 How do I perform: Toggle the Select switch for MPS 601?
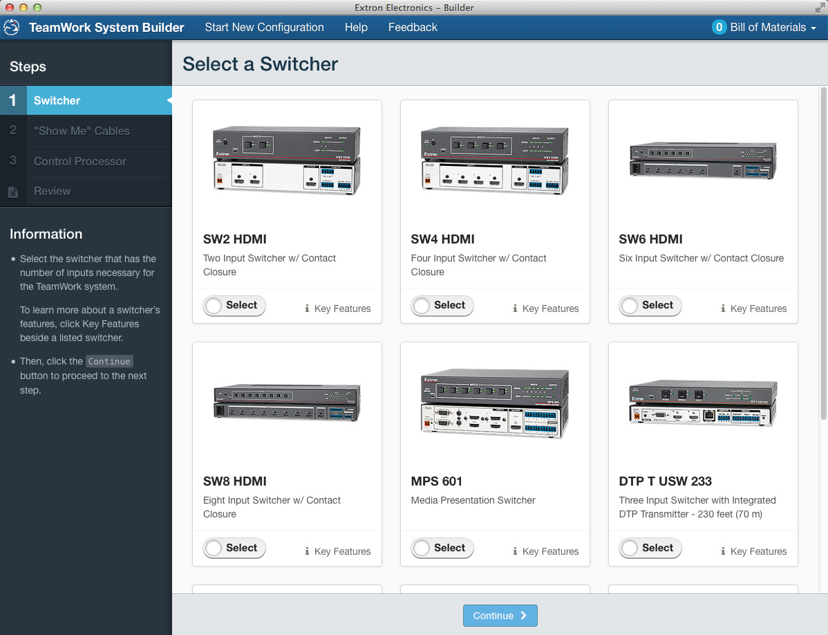pyautogui.click(x=442, y=548)
